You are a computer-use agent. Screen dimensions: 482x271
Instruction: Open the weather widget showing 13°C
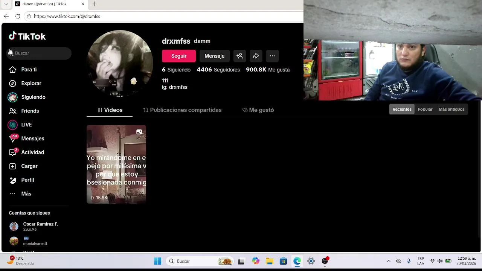21,261
